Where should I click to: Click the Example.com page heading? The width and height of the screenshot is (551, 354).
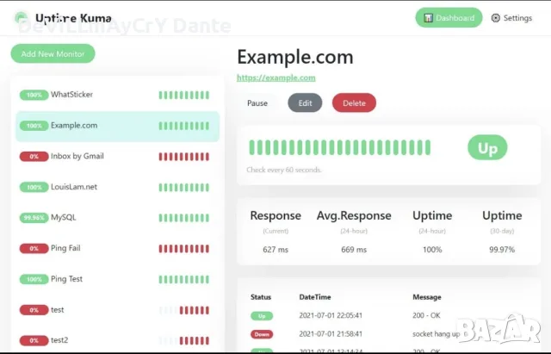coord(295,57)
